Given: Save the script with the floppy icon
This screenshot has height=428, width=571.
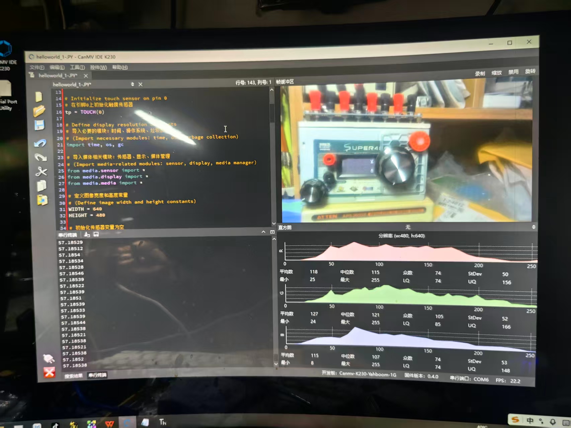Looking at the screenshot, I should [39, 125].
